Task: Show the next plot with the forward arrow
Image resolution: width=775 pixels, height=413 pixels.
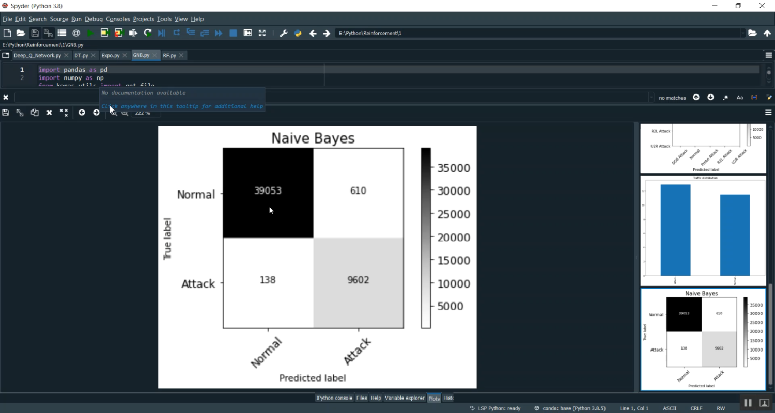Action: (x=96, y=113)
